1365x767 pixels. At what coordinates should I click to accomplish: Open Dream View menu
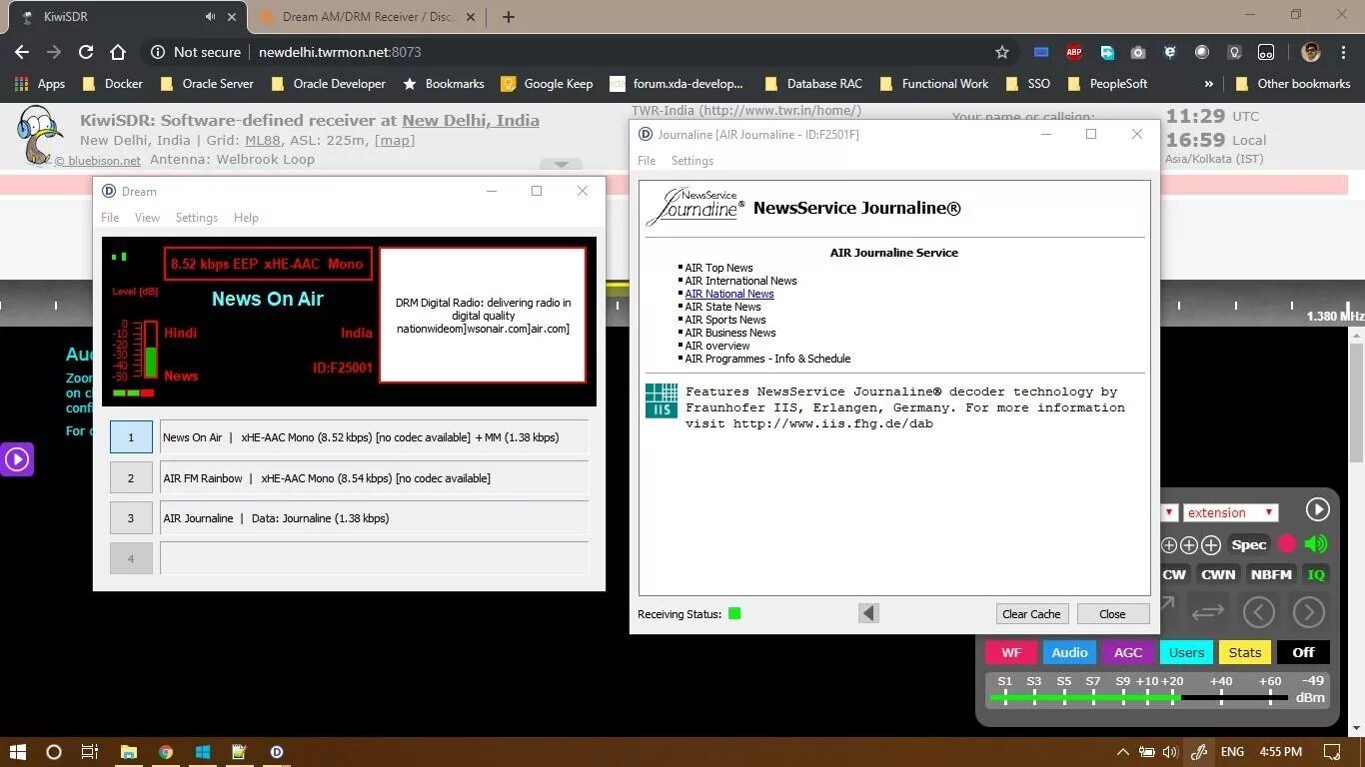tap(147, 218)
